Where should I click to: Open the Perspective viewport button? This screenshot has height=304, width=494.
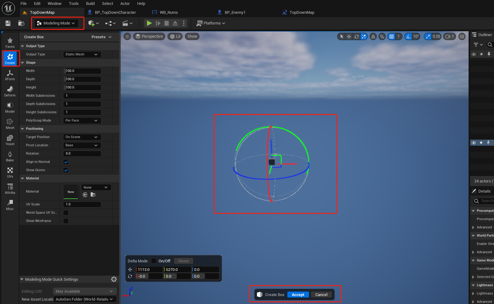tap(149, 36)
